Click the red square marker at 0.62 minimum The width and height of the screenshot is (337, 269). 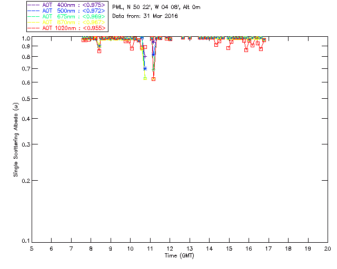coord(153,79)
